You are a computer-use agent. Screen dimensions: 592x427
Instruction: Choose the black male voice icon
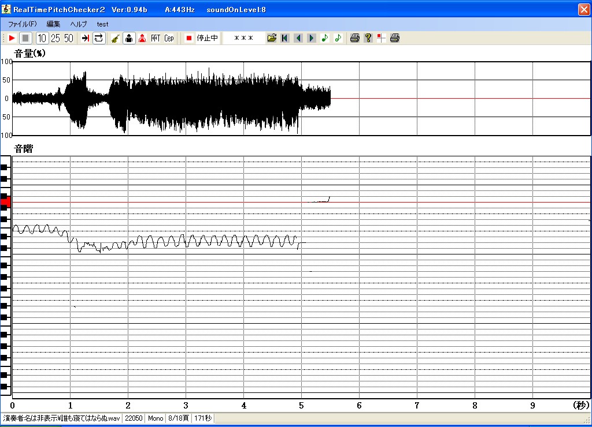click(129, 38)
